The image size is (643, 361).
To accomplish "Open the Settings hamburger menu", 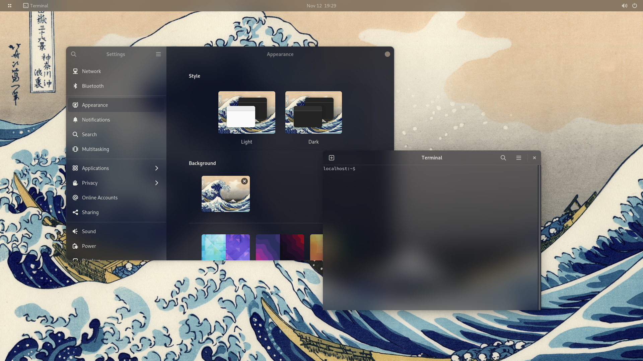I will (x=158, y=54).
